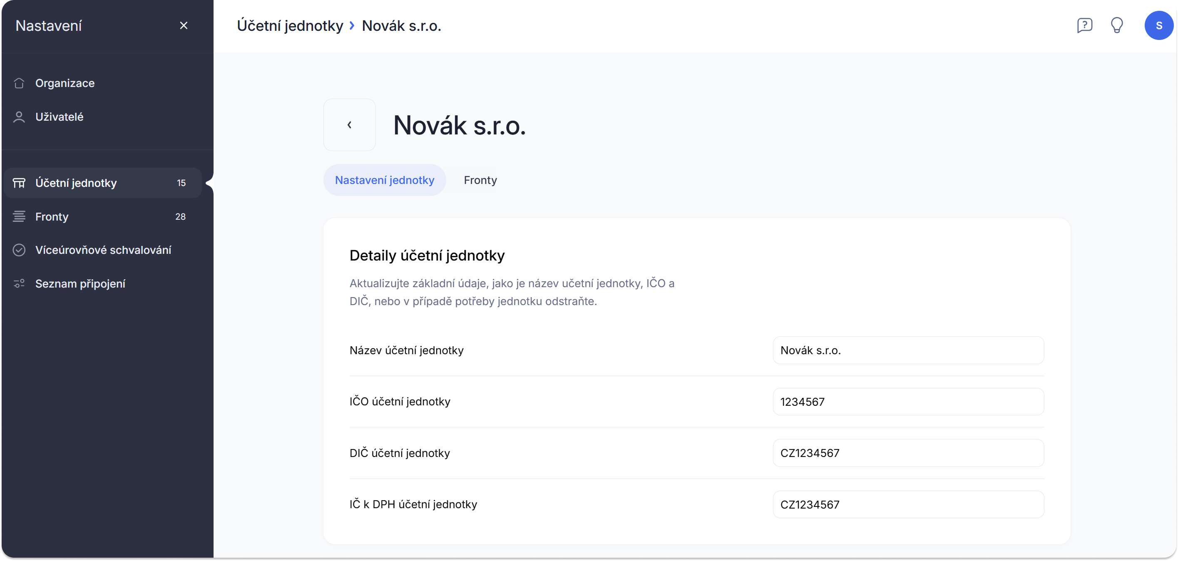Focus the DIČ účetní jednotky field
Image resolution: width=1178 pixels, height=561 pixels.
click(908, 453)
